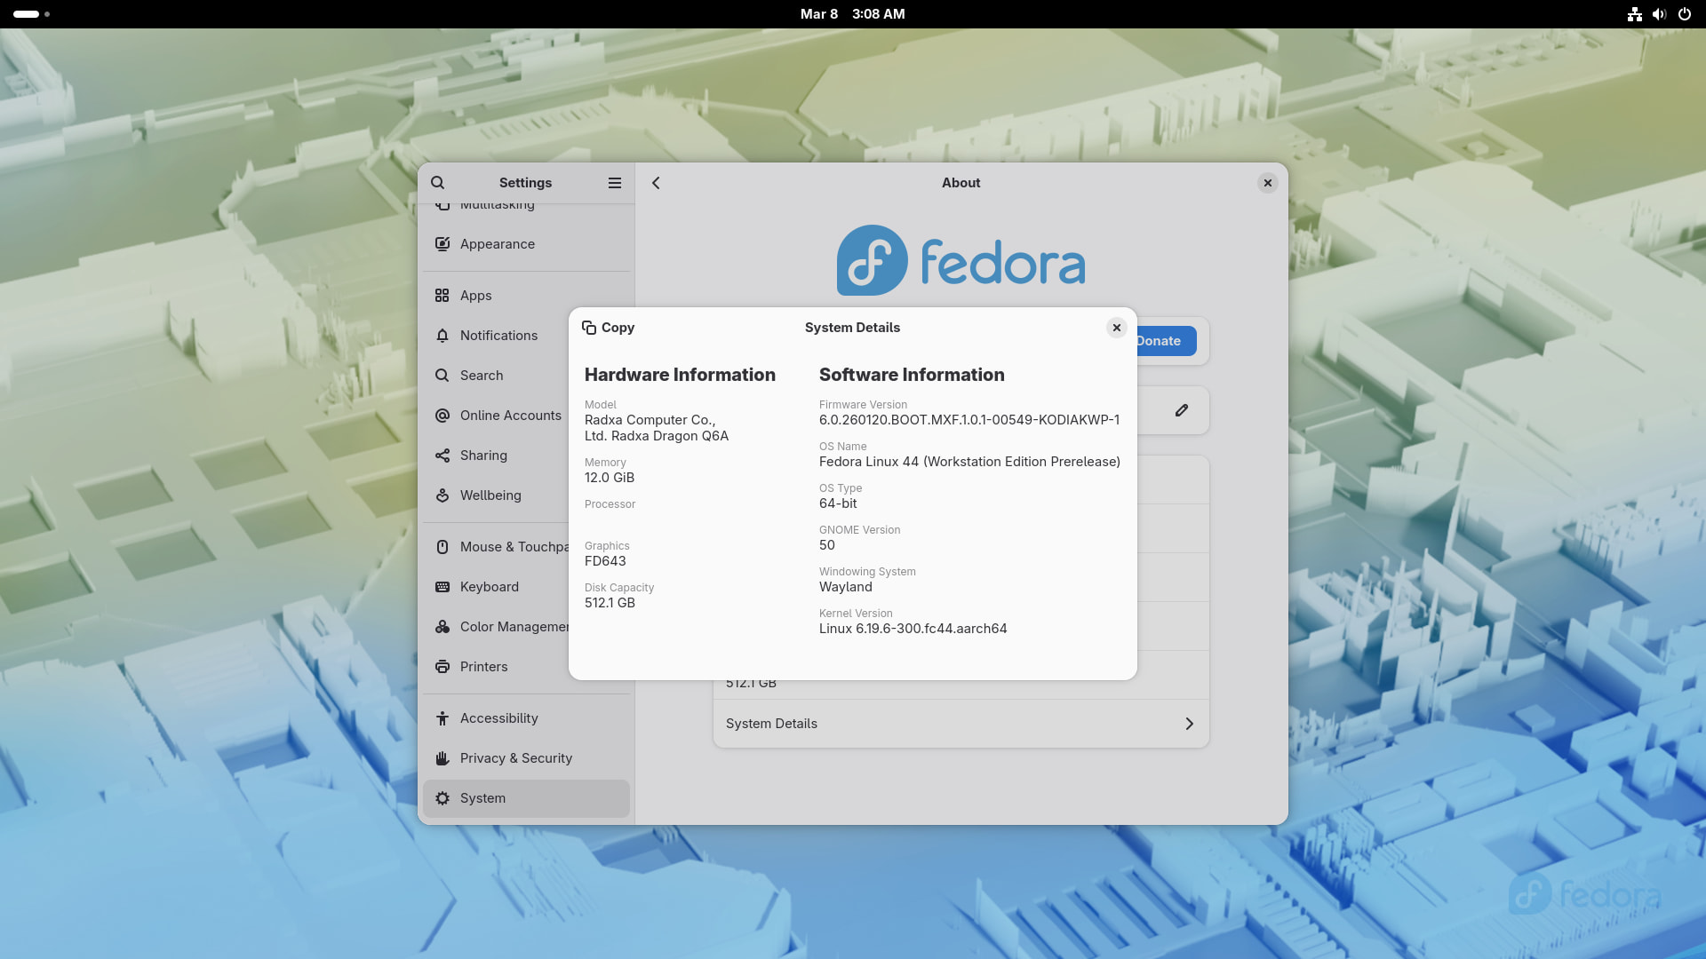This screenshot has width=1706, height=959.
Task: Click the Fedora Linux 44 OS name text
Action: [969, 462]
